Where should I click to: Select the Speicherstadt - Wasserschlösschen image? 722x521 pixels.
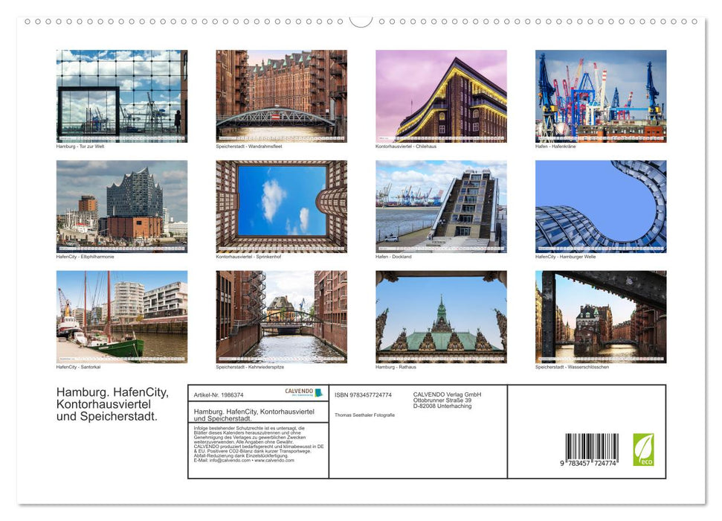602,318
